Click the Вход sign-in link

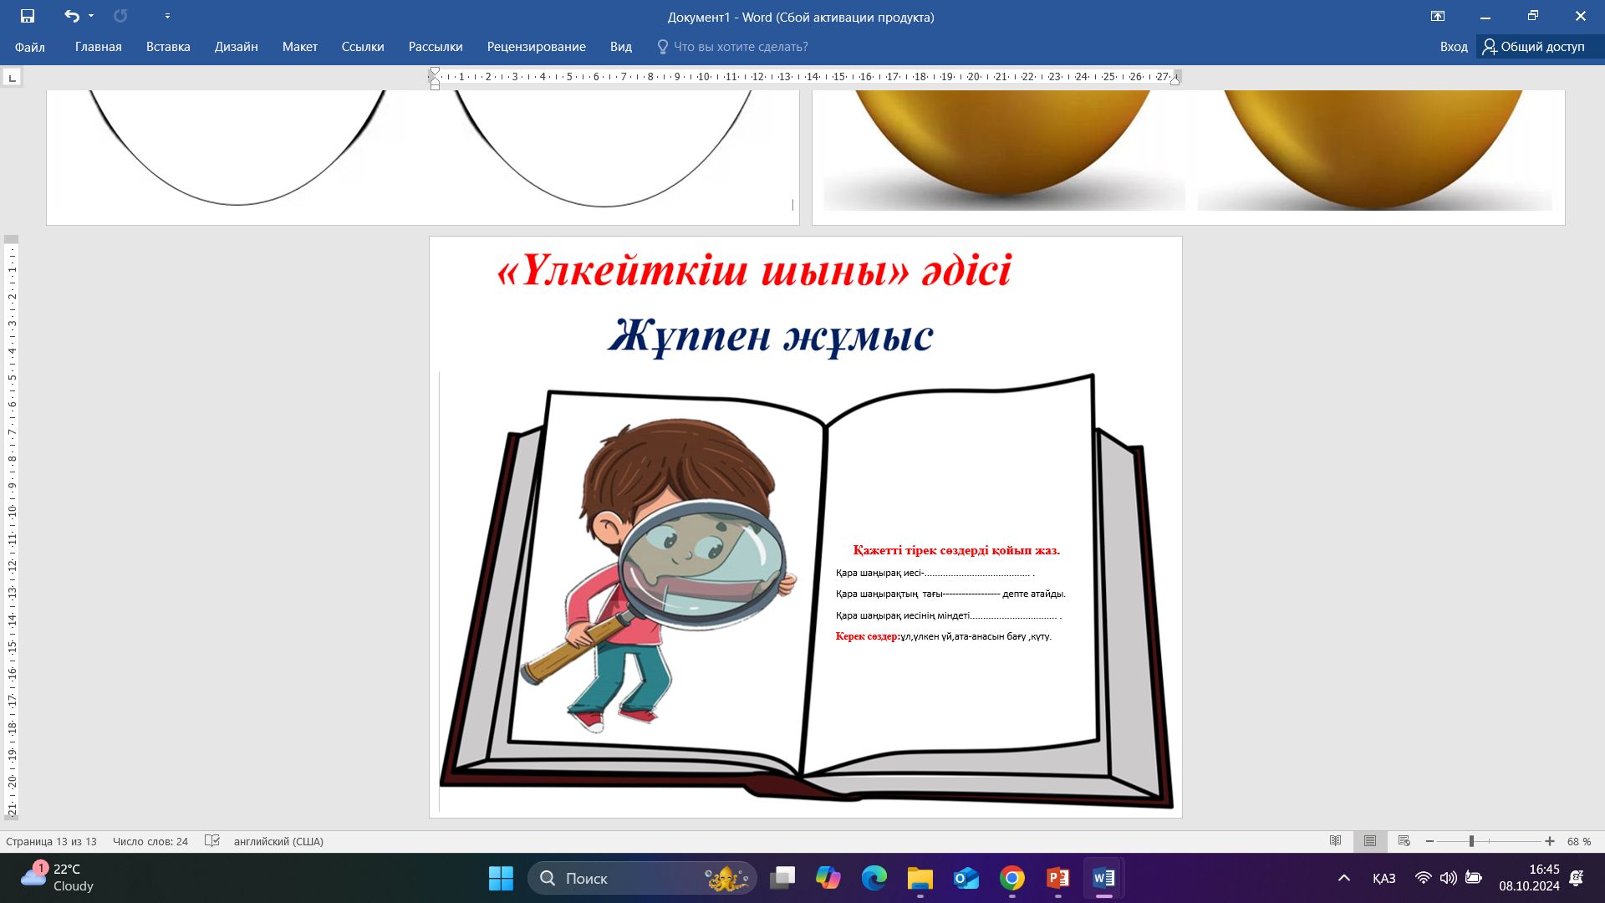click(1454, 47)
